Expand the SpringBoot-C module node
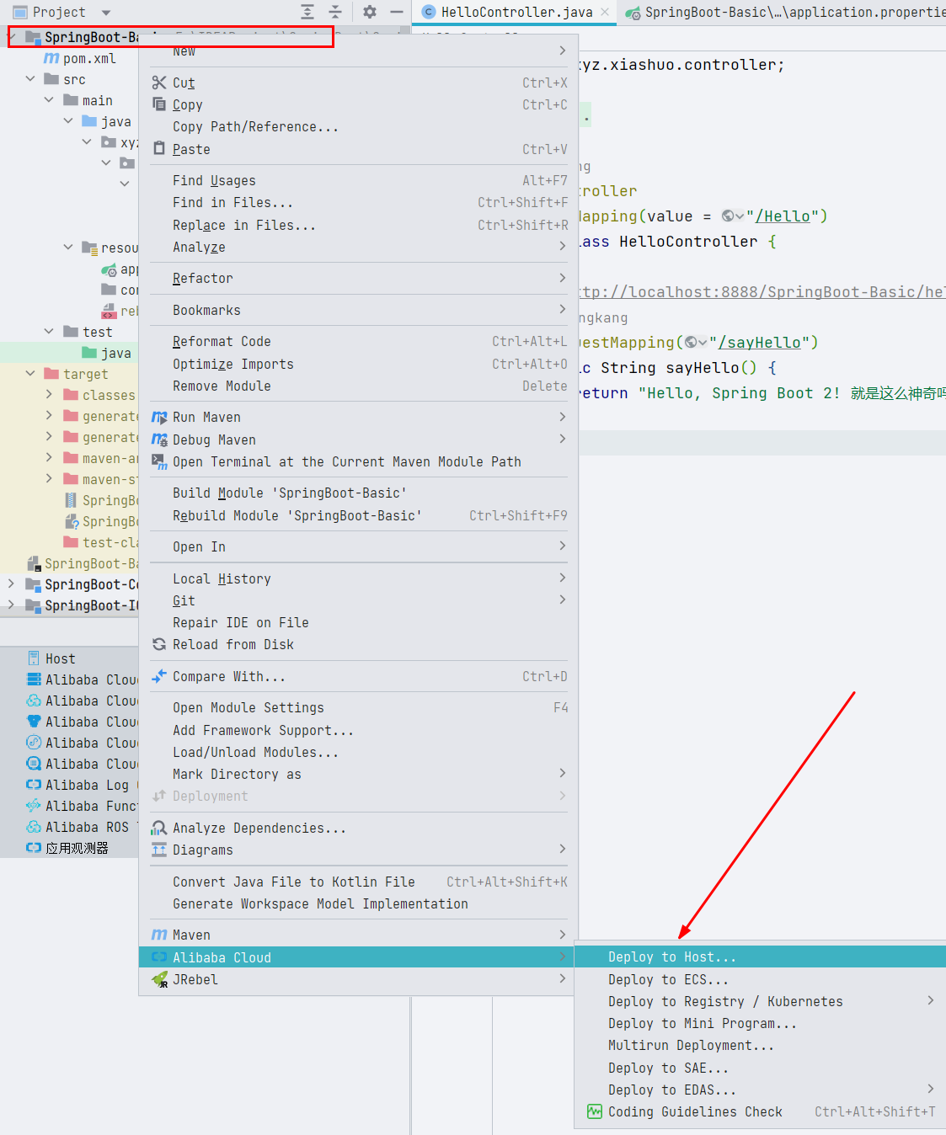Image resolution: width=946 pixels, height=1135 pixels. 11,584
